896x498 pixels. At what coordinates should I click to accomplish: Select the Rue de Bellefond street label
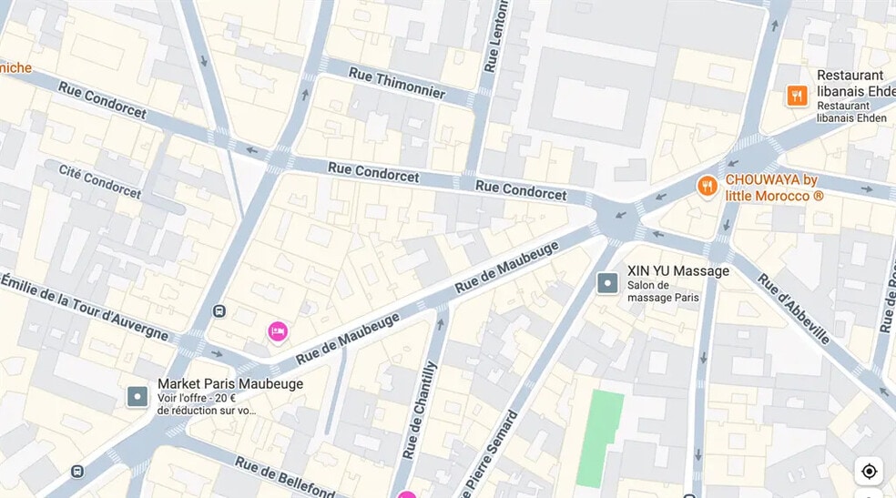tap(285, 477)
